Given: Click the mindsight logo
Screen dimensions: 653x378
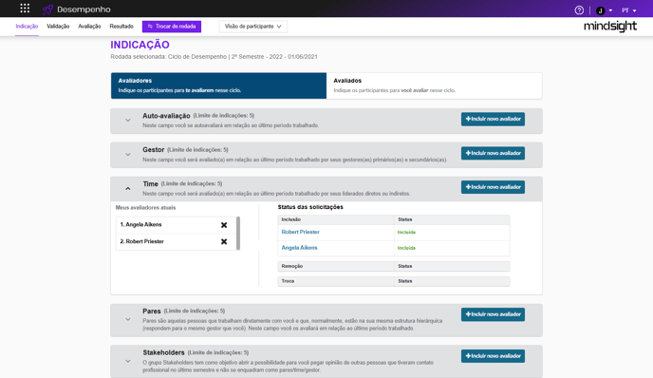Looking at the screenshot, I should tap(610, 27).
